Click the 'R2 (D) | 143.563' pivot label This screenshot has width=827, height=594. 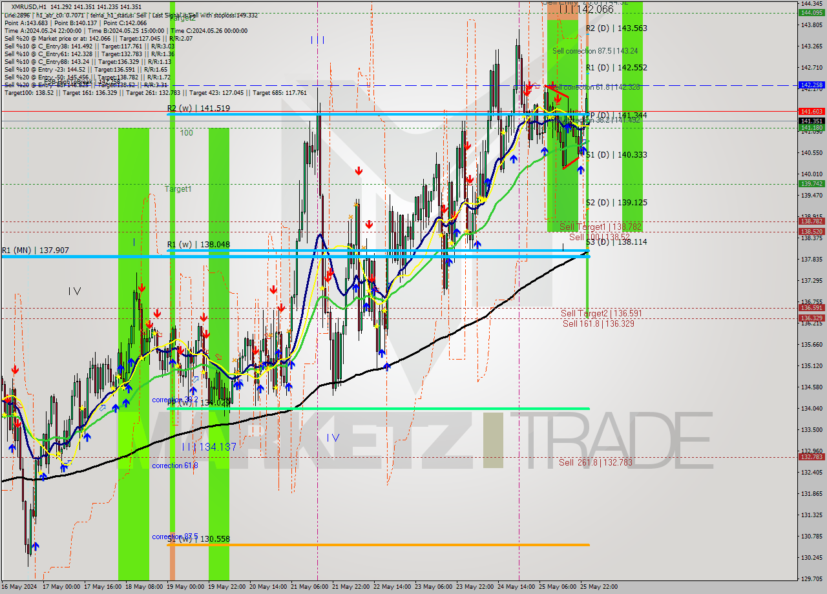tap(616, 28)
